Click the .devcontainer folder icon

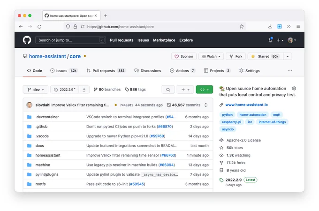coord(29,117)
